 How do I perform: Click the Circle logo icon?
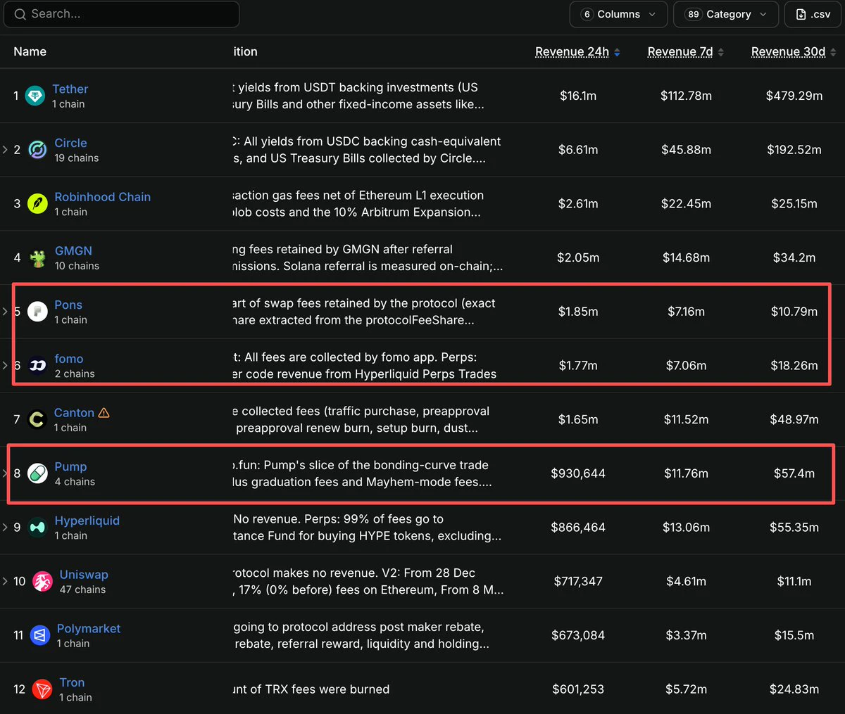point(37,150)
